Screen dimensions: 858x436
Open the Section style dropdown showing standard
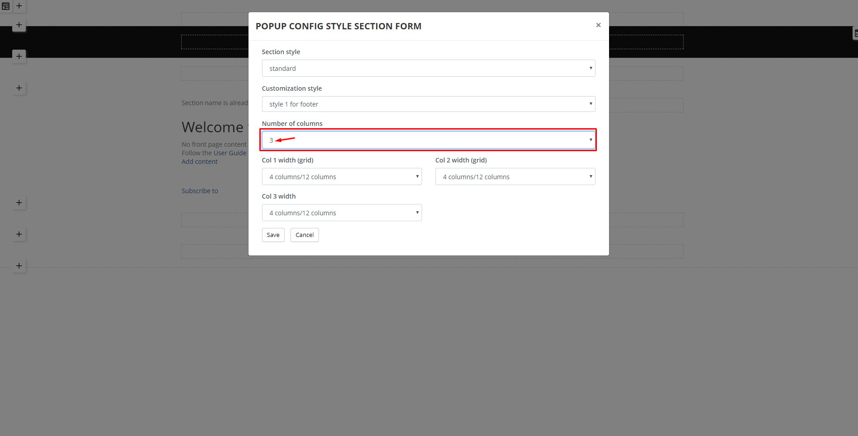[428, 68]
